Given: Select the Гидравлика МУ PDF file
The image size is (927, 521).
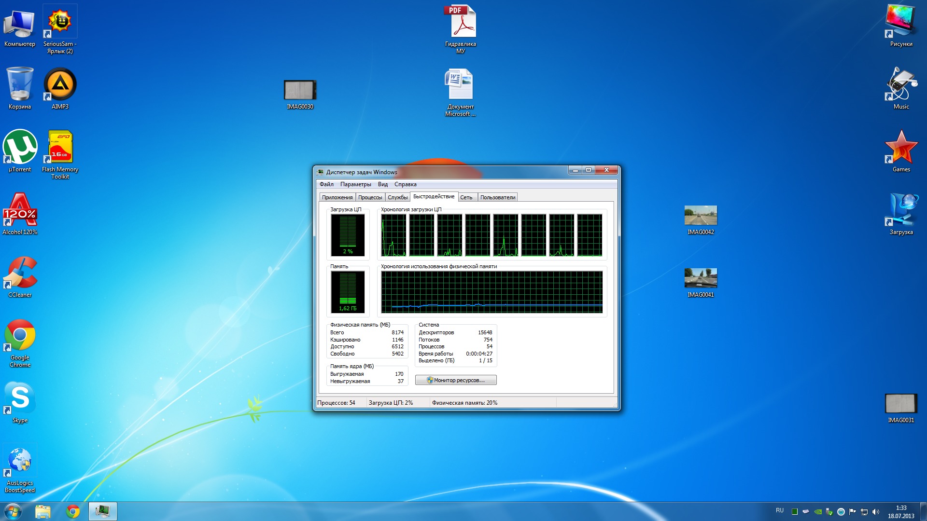Looking at the screenshot, I should tap(460, 29).
